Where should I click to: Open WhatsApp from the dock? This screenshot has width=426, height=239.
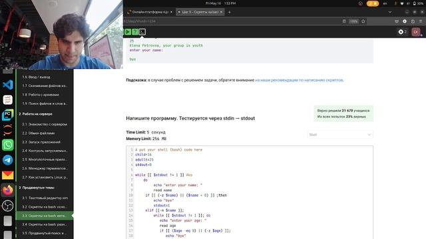tap(7, 145)
